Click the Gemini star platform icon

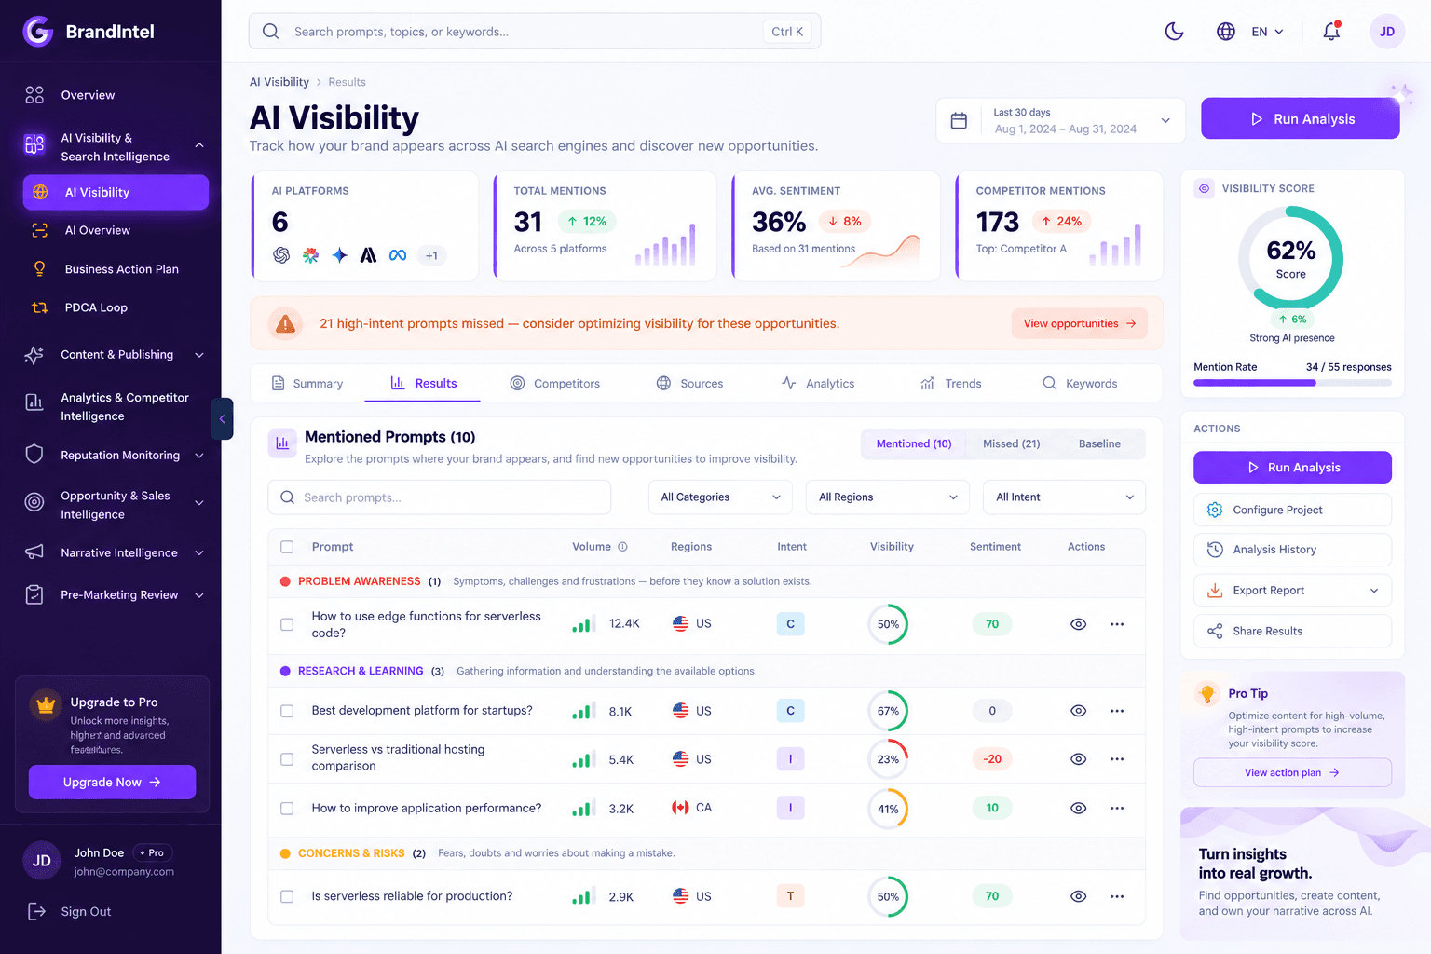[x=339, y=255]
